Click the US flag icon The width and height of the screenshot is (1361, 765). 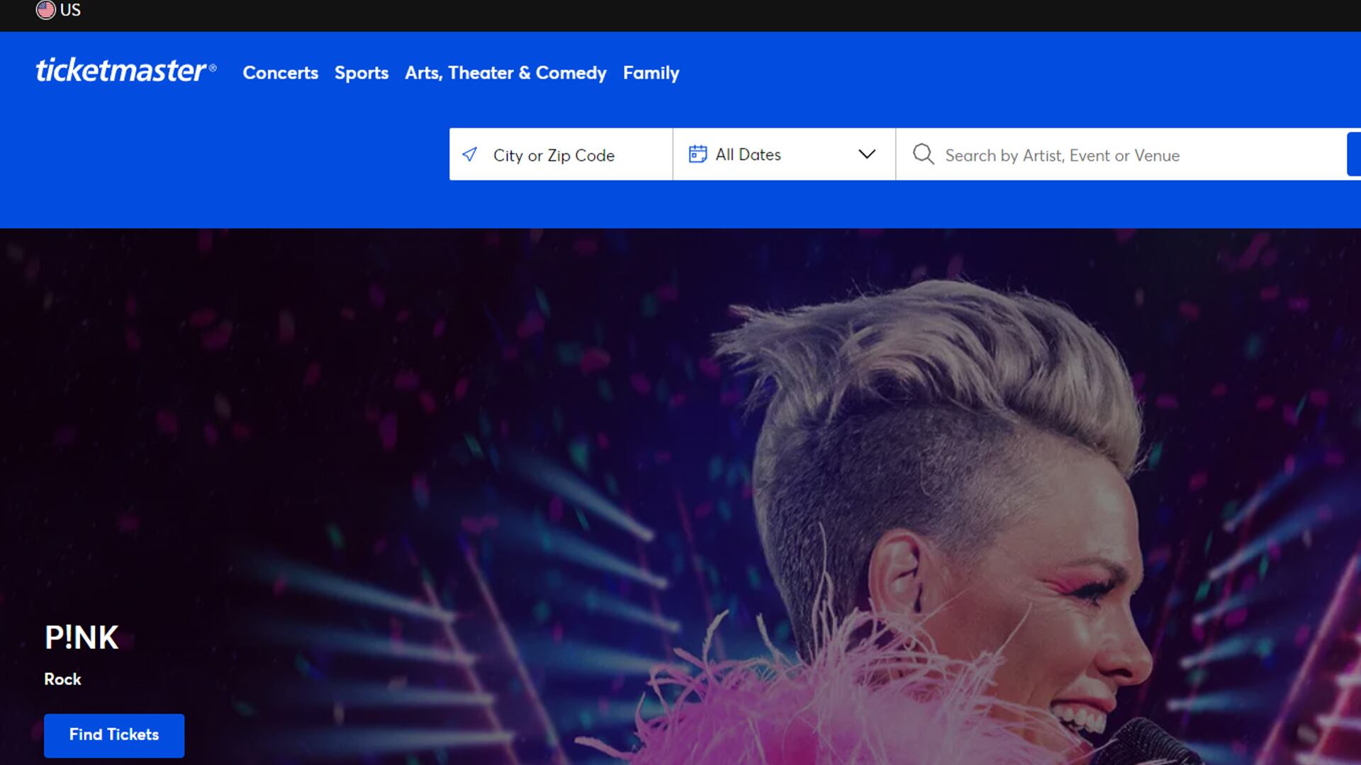(x=45, y=10)
